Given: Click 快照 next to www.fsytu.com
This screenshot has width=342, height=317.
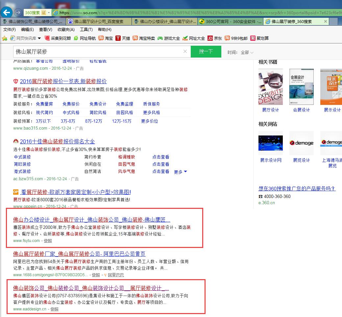Looking at the screenshot, I should [x=48, y=241].
